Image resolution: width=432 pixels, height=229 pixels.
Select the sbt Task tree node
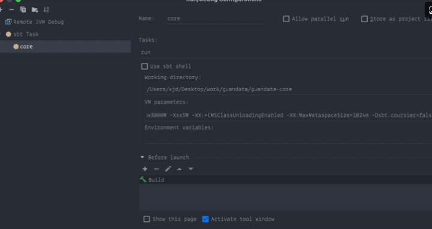click(26, 34)
